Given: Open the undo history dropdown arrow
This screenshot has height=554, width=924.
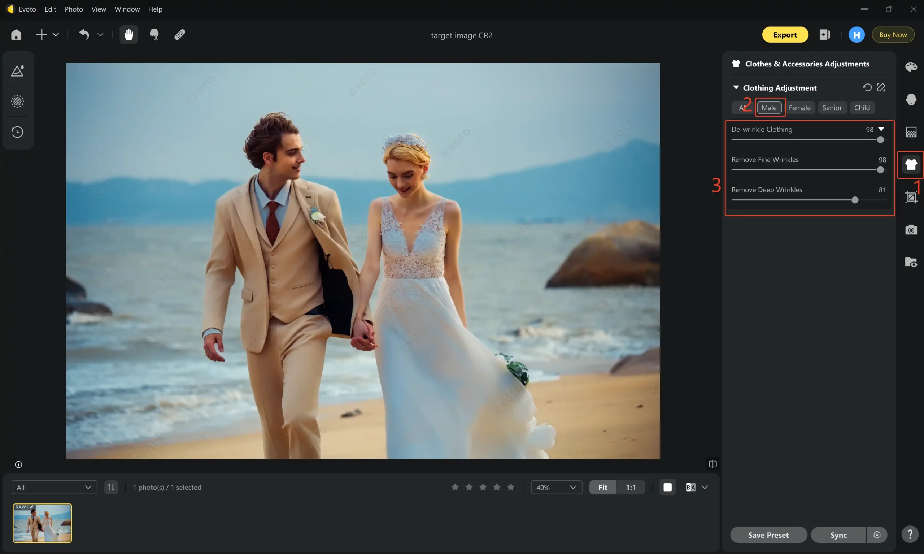Looking at the screenshot, I should tap(100, 35).
